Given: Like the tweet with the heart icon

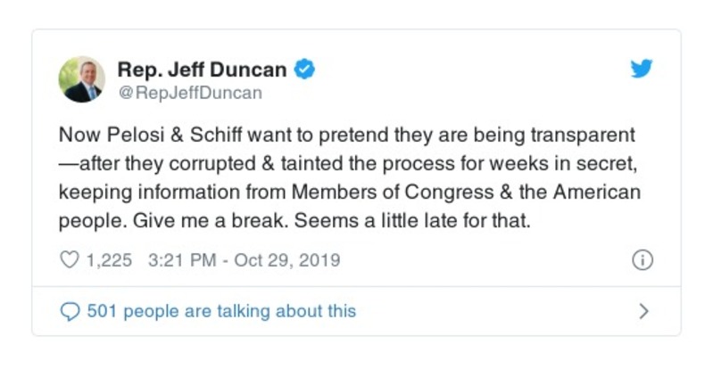Looking at the screenshot, I should [69, 260].
